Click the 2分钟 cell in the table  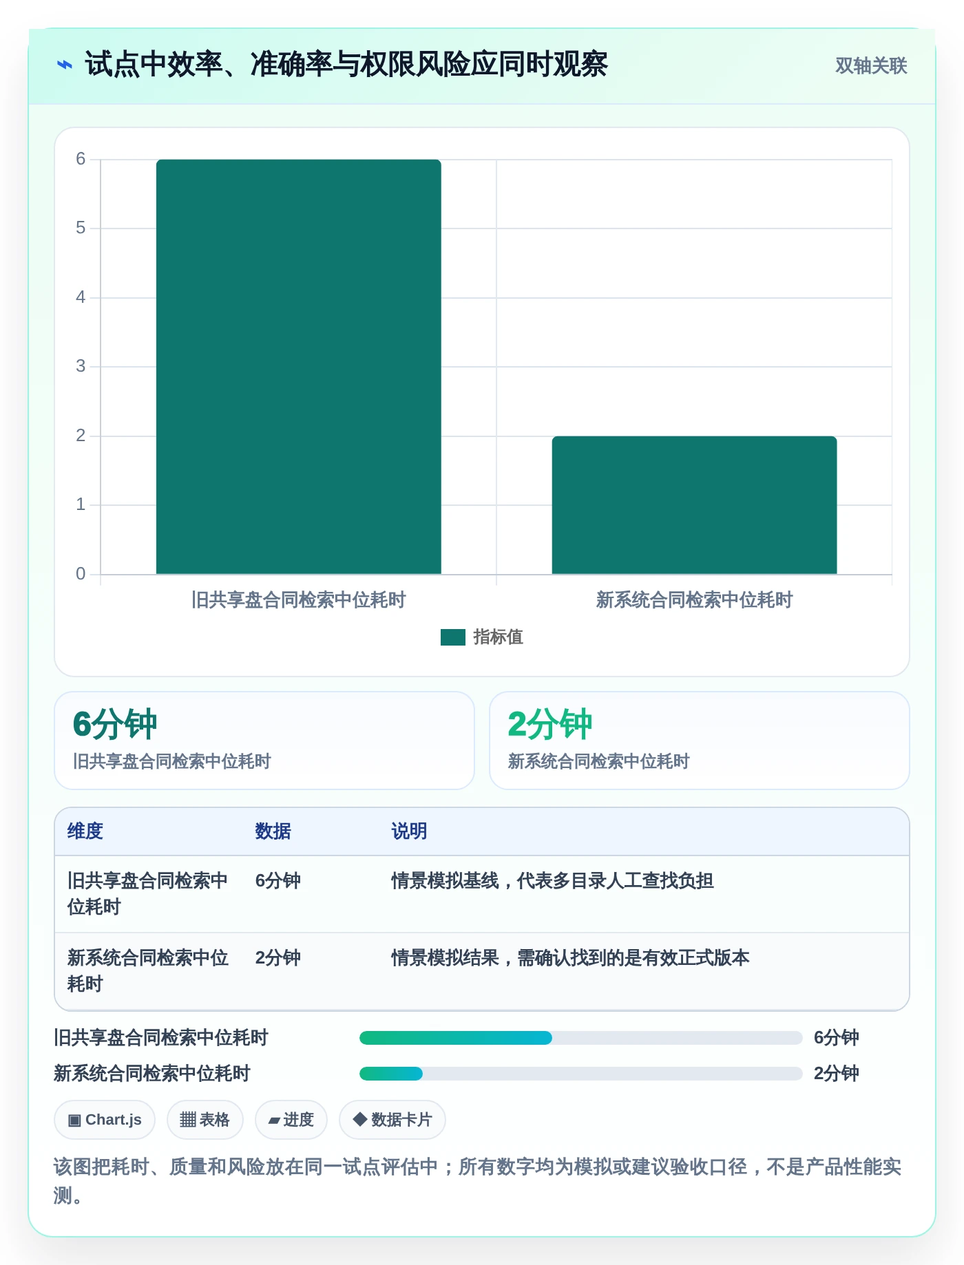coord(278,958)
